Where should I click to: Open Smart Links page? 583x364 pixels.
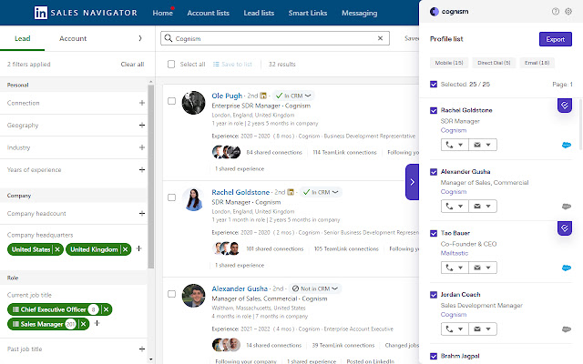pyautogui.click(x=308, y=13)
